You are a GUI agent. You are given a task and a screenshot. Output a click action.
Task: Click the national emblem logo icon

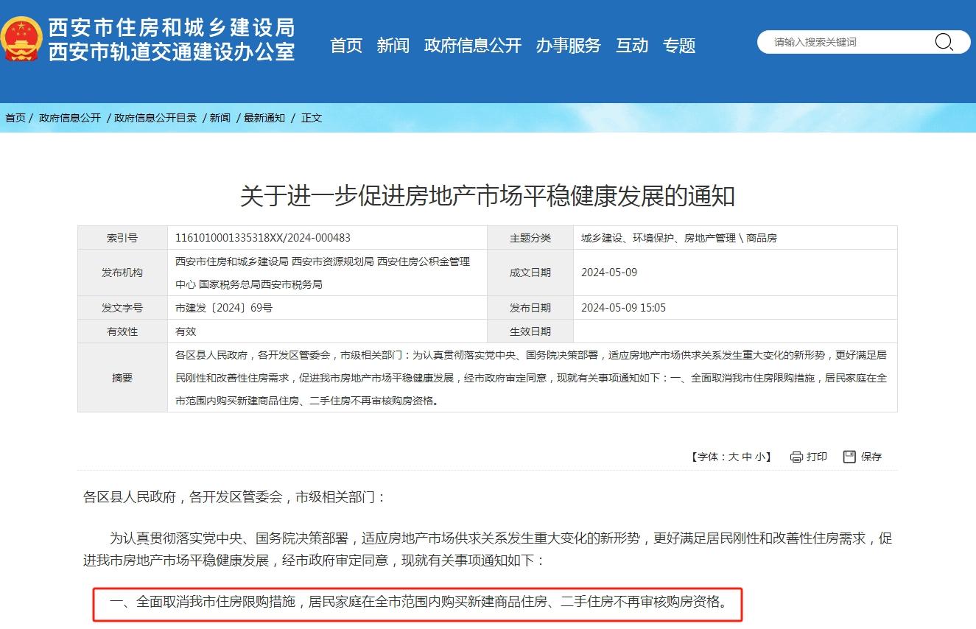point(20,40)
